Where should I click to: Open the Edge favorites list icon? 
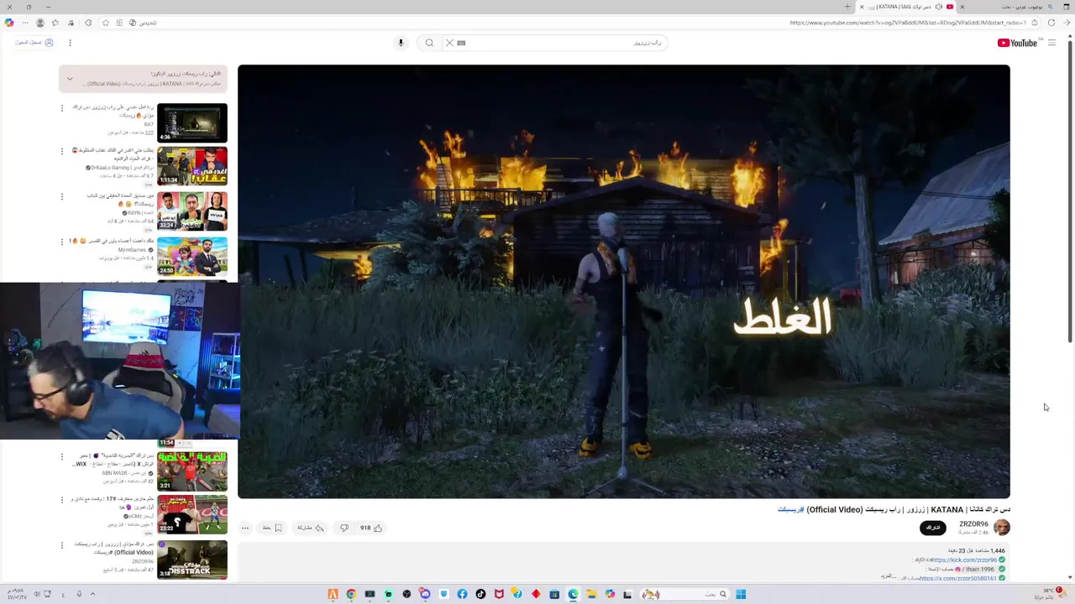pos(55,23)
